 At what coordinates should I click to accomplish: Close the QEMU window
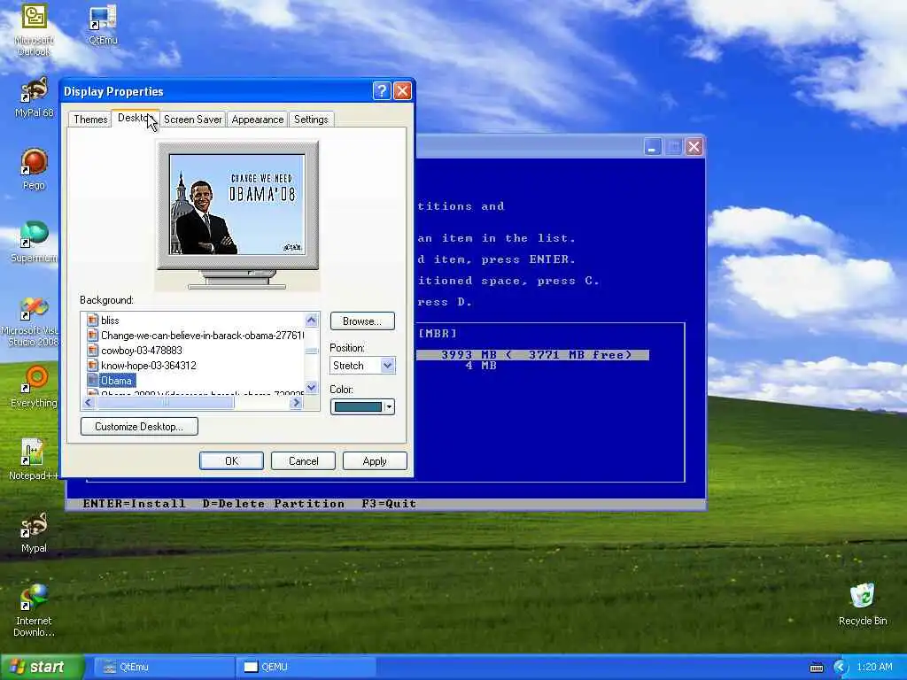click(694, 147)
